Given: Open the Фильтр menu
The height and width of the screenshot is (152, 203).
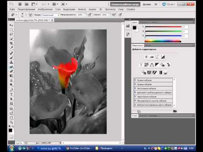Looking at the screenshot, I should click(82, 9).
